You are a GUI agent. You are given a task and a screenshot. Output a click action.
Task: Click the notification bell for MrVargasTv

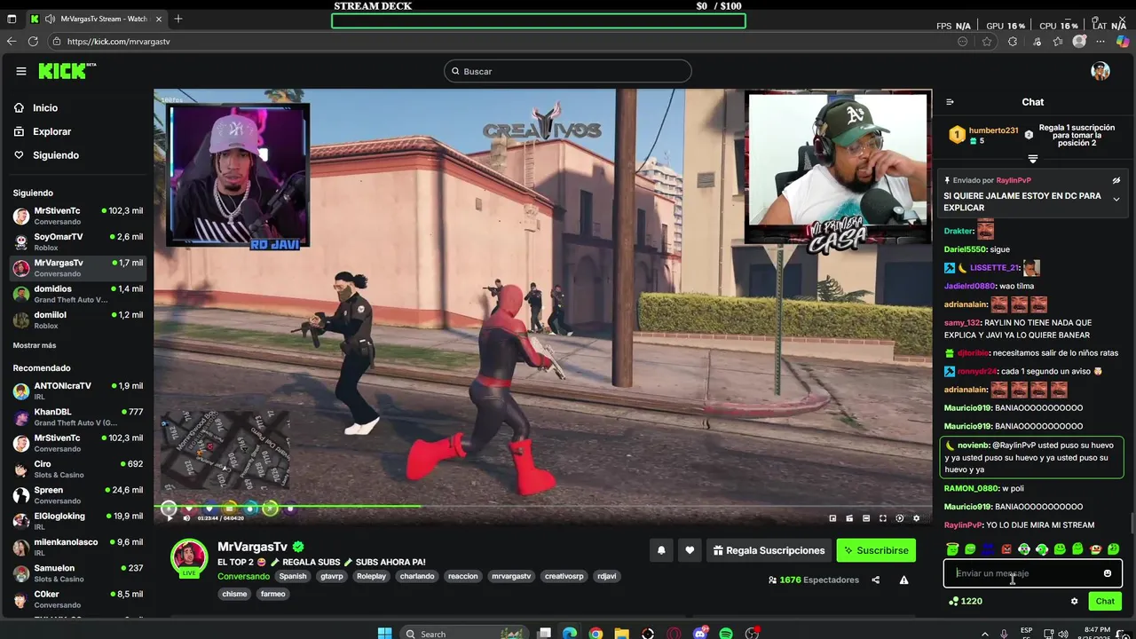coord(661,550)
